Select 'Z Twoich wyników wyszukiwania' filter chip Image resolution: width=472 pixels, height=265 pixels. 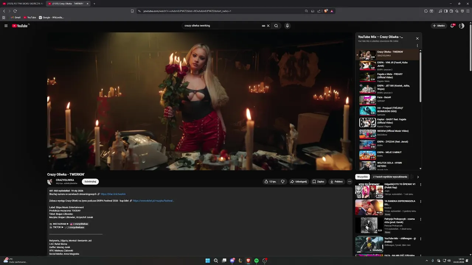390,177
